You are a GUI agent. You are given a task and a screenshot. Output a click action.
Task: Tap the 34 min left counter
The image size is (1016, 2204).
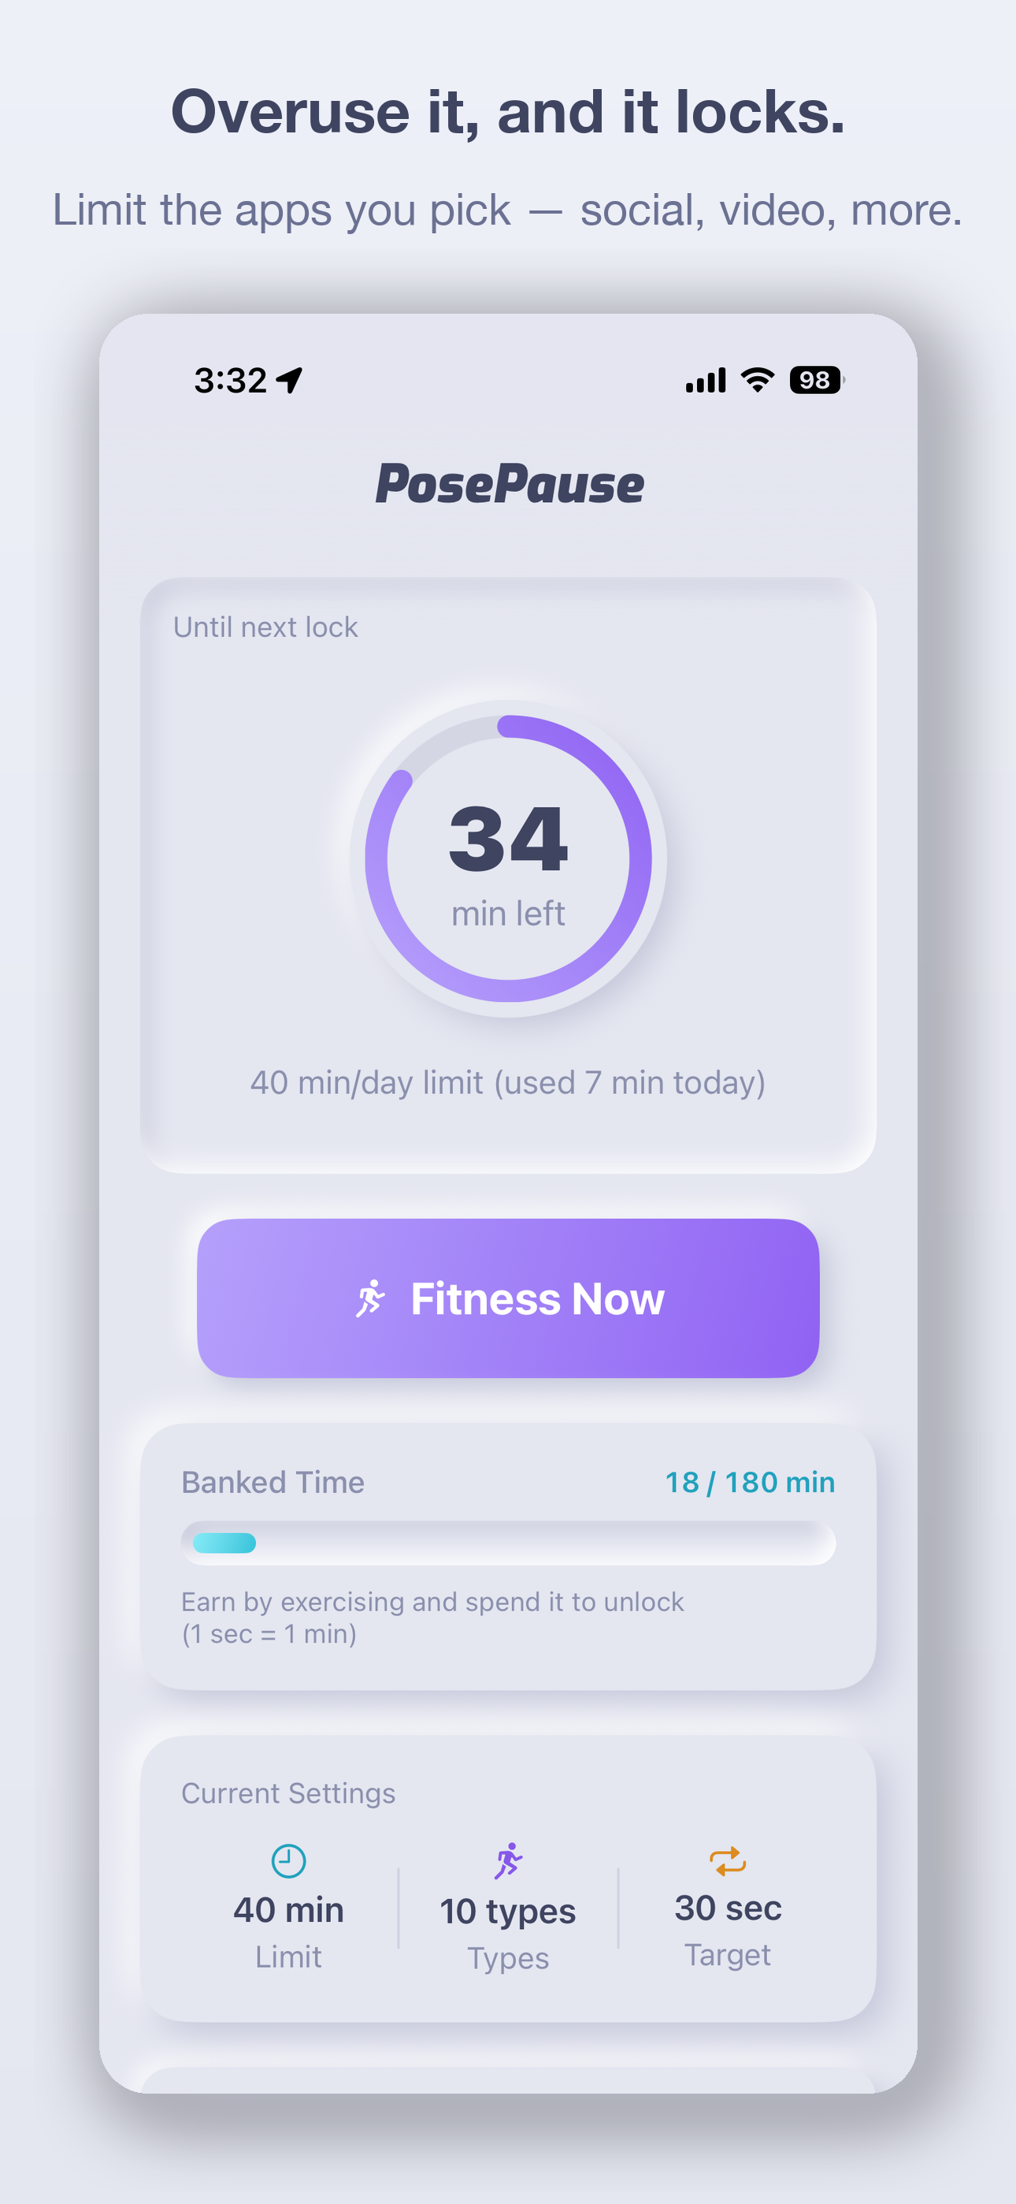508,864
